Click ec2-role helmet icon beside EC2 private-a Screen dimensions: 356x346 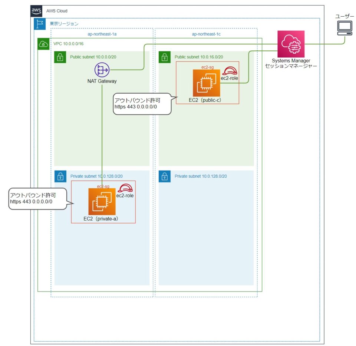pos(125,188)
